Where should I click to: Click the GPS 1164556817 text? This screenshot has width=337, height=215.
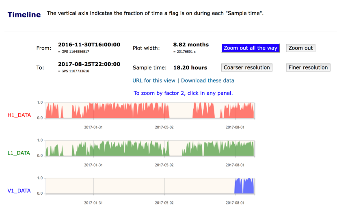tap(73, 52)
